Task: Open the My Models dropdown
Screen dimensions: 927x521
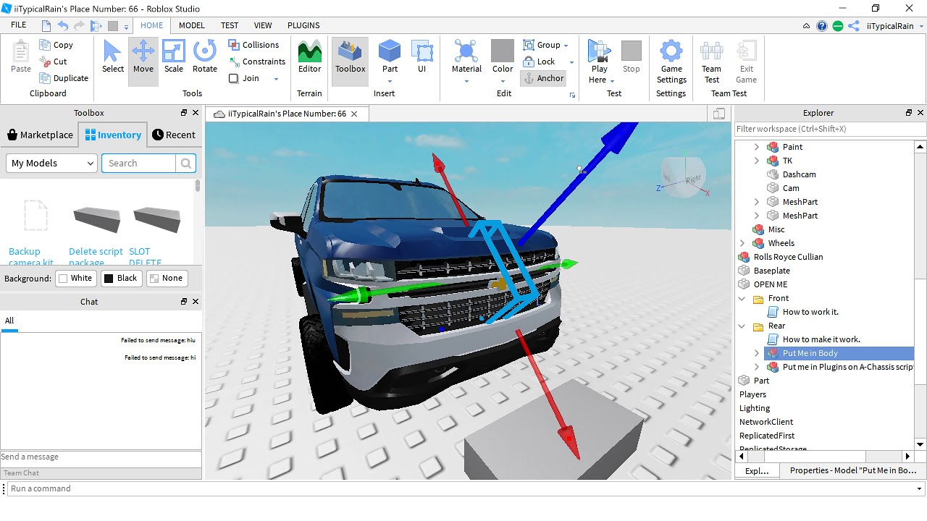Action: click(x=51, y=163)
